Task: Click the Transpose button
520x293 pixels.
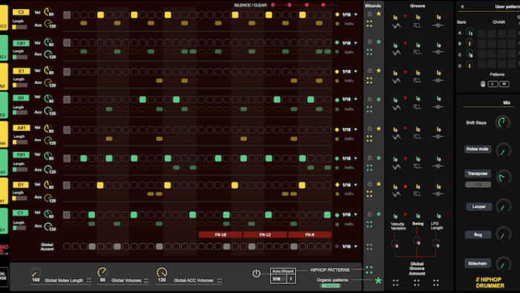Action: [x=477, y=173]
